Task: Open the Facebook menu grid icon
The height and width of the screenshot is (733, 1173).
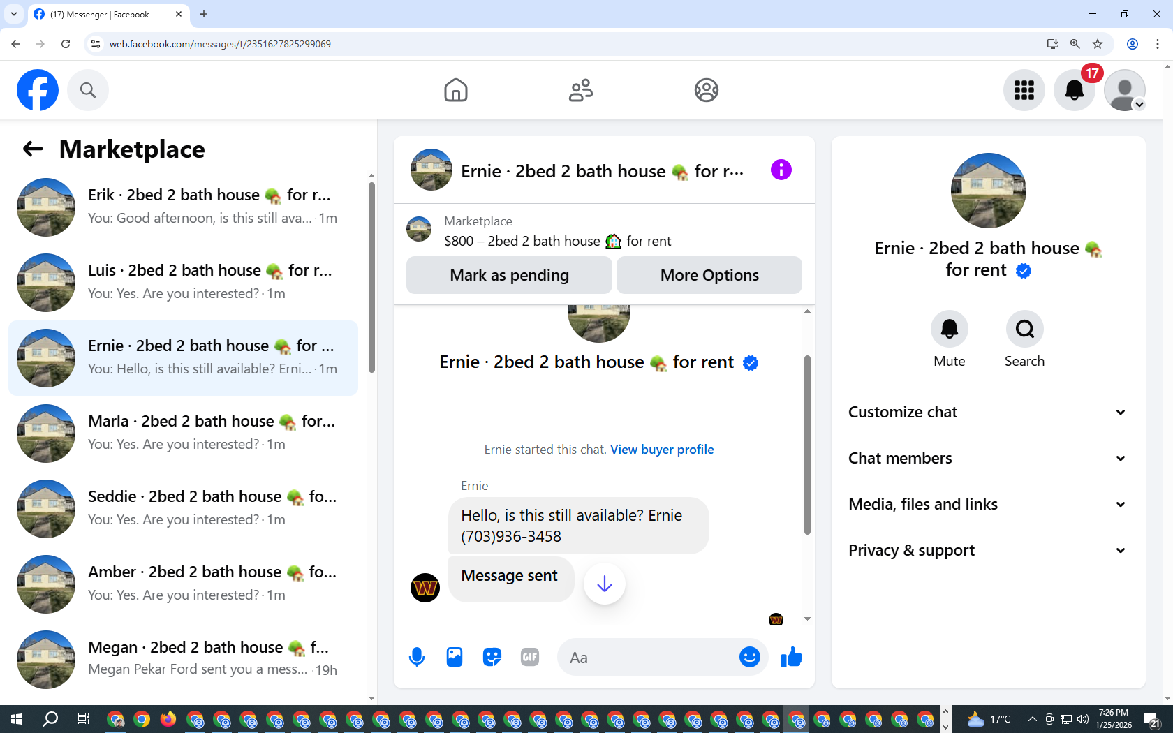Action: (1024, 90)
